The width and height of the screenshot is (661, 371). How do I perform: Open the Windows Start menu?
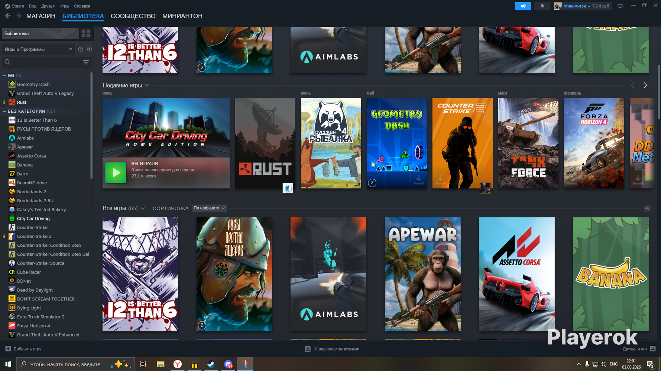tap(8, 364)
